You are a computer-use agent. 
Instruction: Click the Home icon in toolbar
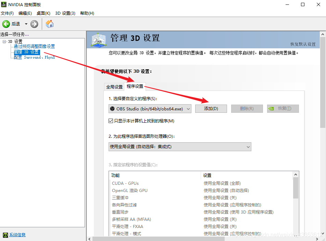(x=50, y=24)
